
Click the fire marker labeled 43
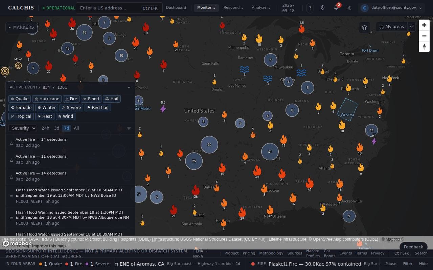pos(257,171)
